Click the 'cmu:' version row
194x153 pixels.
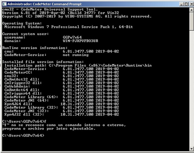(62, 51)
